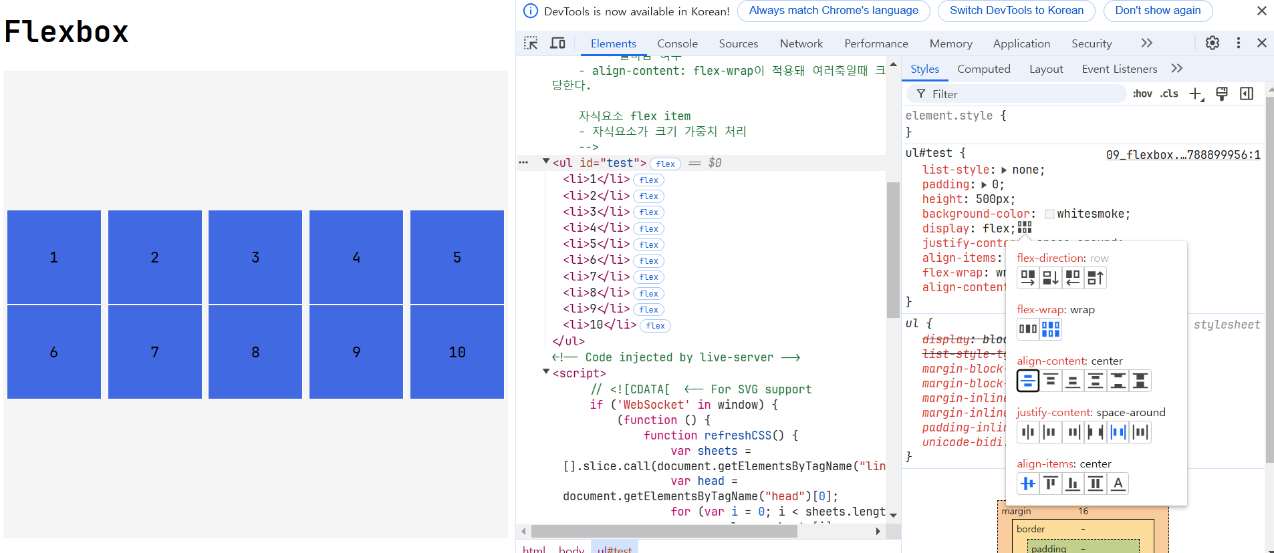Click Switch DevTools to Korean button
1274x553 pixels.
[x=1016, y=11]
